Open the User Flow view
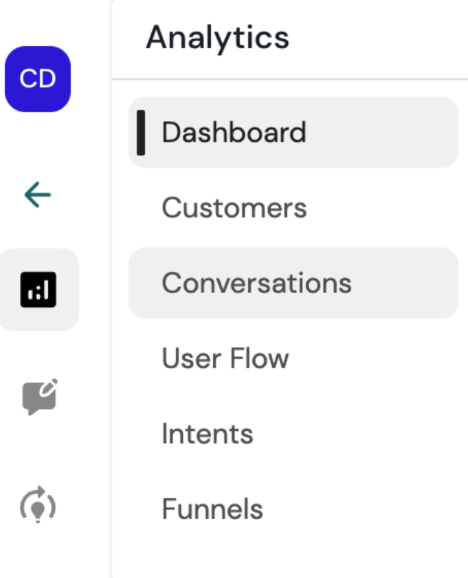Viewport: 468px width, 578px height. [x=225, y=358]
